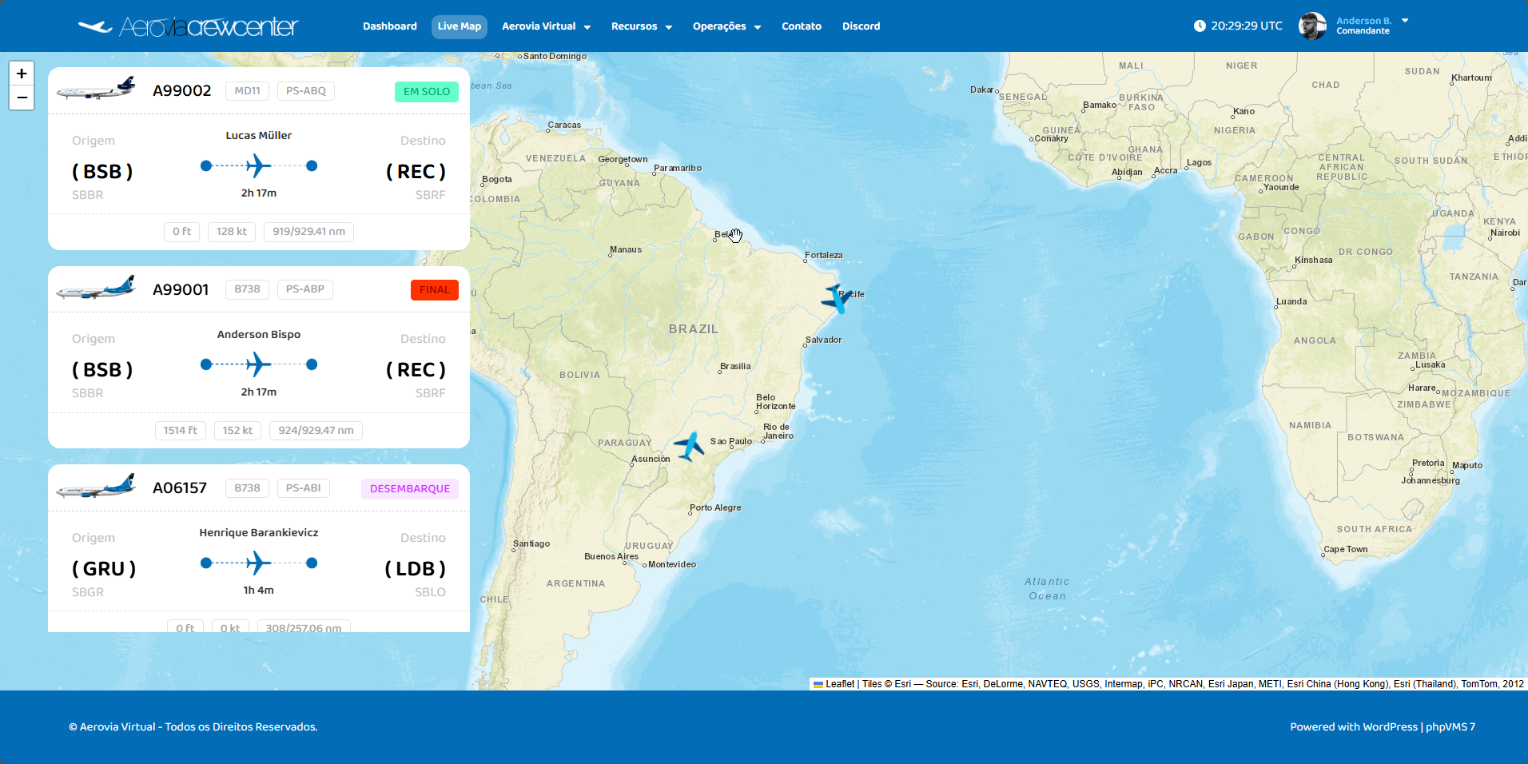Image resolution: width=1528 pixels, height=764 pixels.
Task: Click the PS-ABP registration tag
Action: tap(305, 289)
